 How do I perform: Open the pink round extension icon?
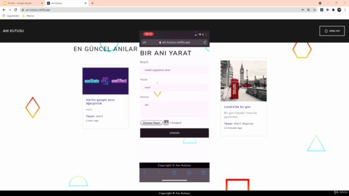pyautogui.click(x=327, y=10)
